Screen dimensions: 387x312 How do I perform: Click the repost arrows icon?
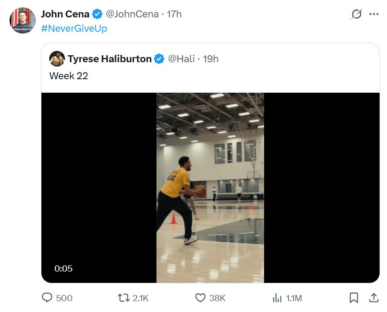[x=124, y=298]
